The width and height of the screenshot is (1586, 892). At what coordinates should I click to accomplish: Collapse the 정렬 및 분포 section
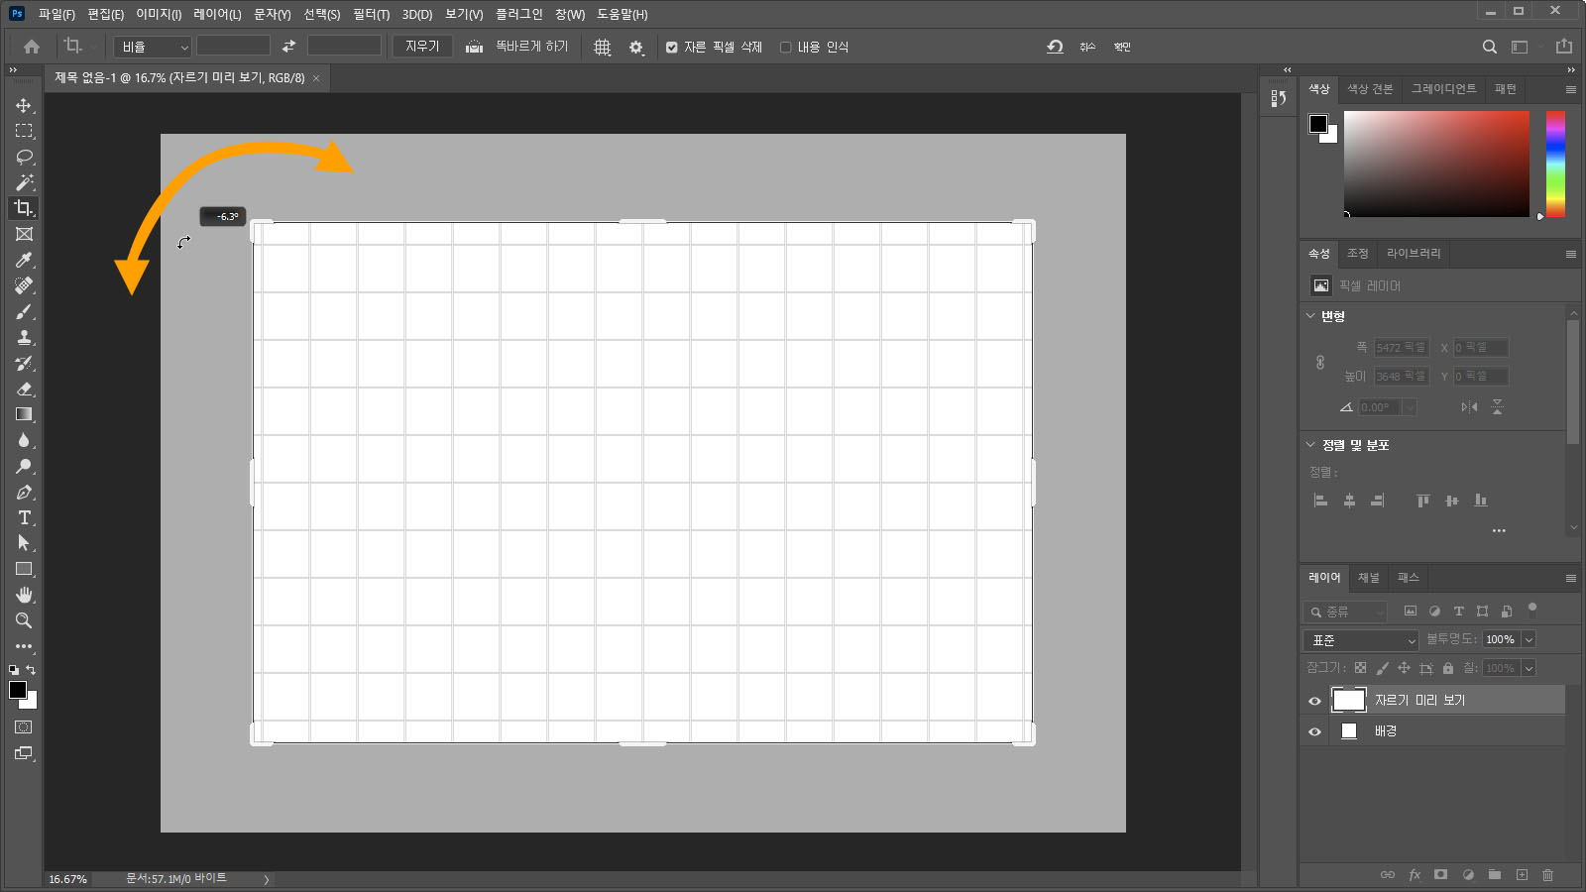pyautogui.click(x=1310, y=445)
